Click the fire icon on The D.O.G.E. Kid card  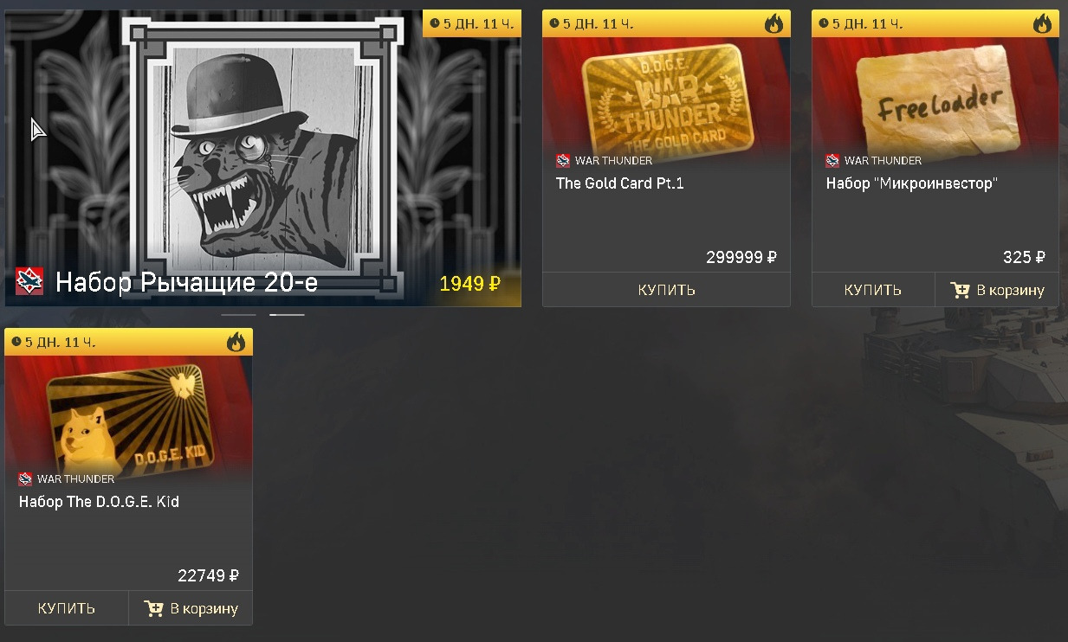click(236, 342)
